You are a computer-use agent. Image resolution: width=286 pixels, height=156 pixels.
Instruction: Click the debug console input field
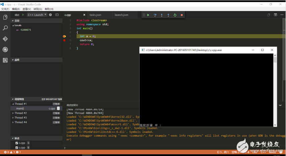174,148
